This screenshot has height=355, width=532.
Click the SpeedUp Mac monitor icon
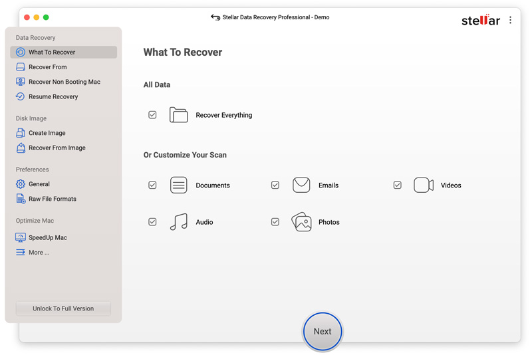click(21, 237)
